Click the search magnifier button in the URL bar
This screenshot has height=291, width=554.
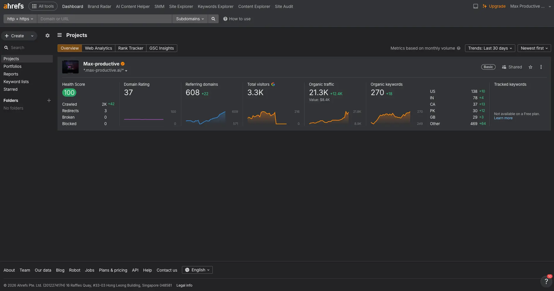[213, 19]
